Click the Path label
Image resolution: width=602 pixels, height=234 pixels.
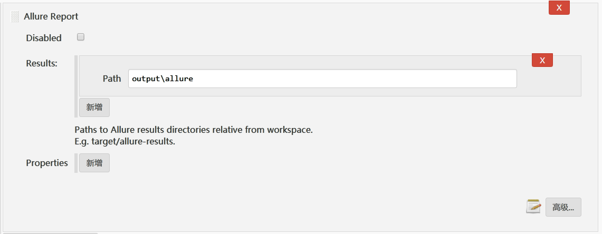pos(112,79)
